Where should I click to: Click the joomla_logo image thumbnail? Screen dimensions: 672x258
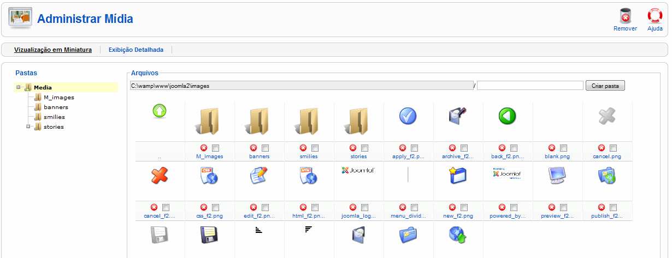[x=358, y=170]
